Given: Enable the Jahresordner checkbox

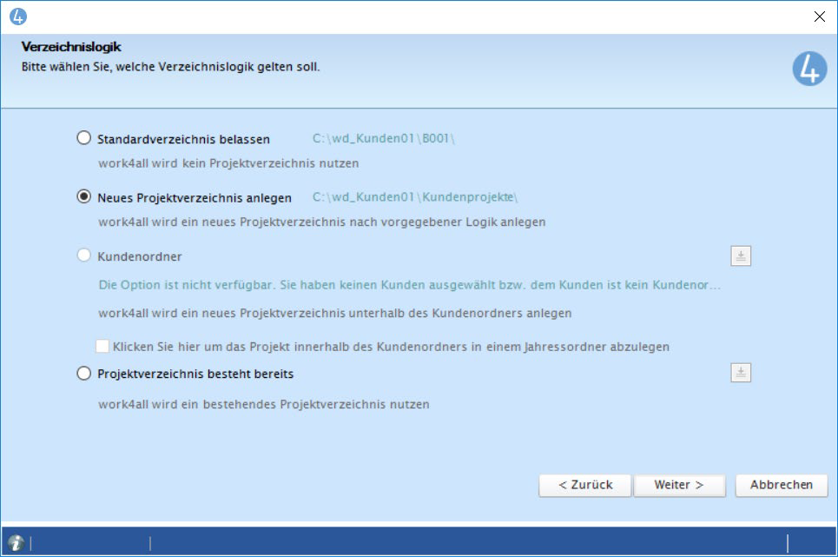Looking at the screenshot, I should click(102, 346).
